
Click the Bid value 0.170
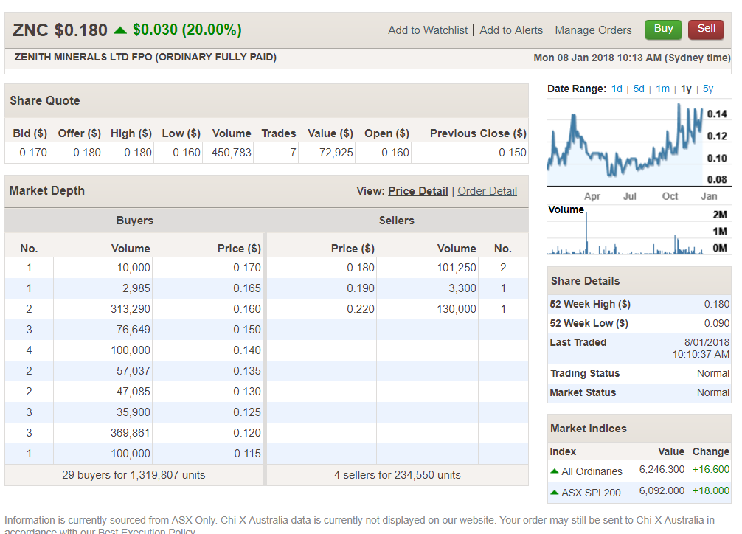33,153
